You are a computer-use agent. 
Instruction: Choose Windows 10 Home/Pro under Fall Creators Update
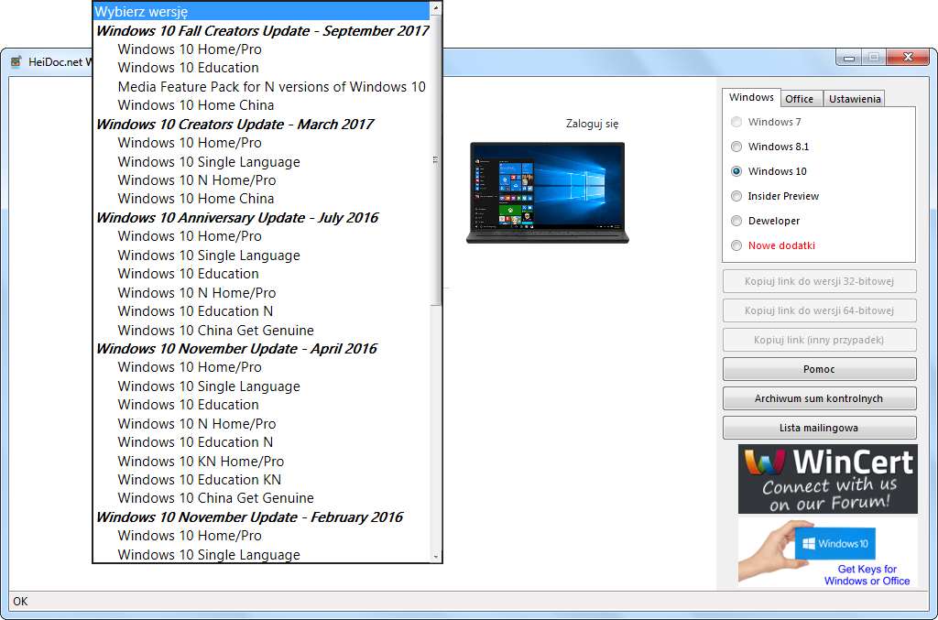click(x=261, y=49)
